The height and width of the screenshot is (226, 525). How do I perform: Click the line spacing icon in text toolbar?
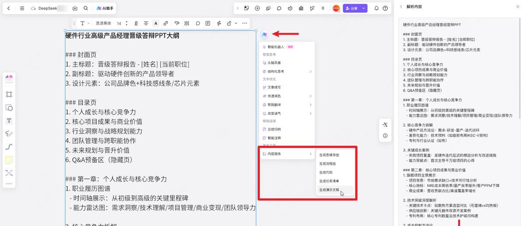coord(187,23)
